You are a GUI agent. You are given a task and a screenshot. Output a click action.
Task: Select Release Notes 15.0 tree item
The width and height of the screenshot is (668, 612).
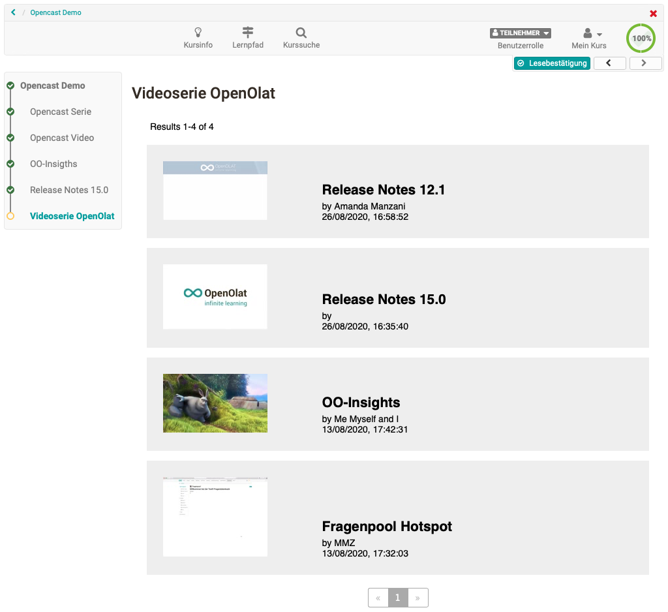(69, 190)
